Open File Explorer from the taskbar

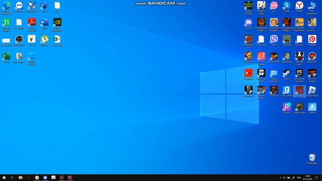[21, 177]
